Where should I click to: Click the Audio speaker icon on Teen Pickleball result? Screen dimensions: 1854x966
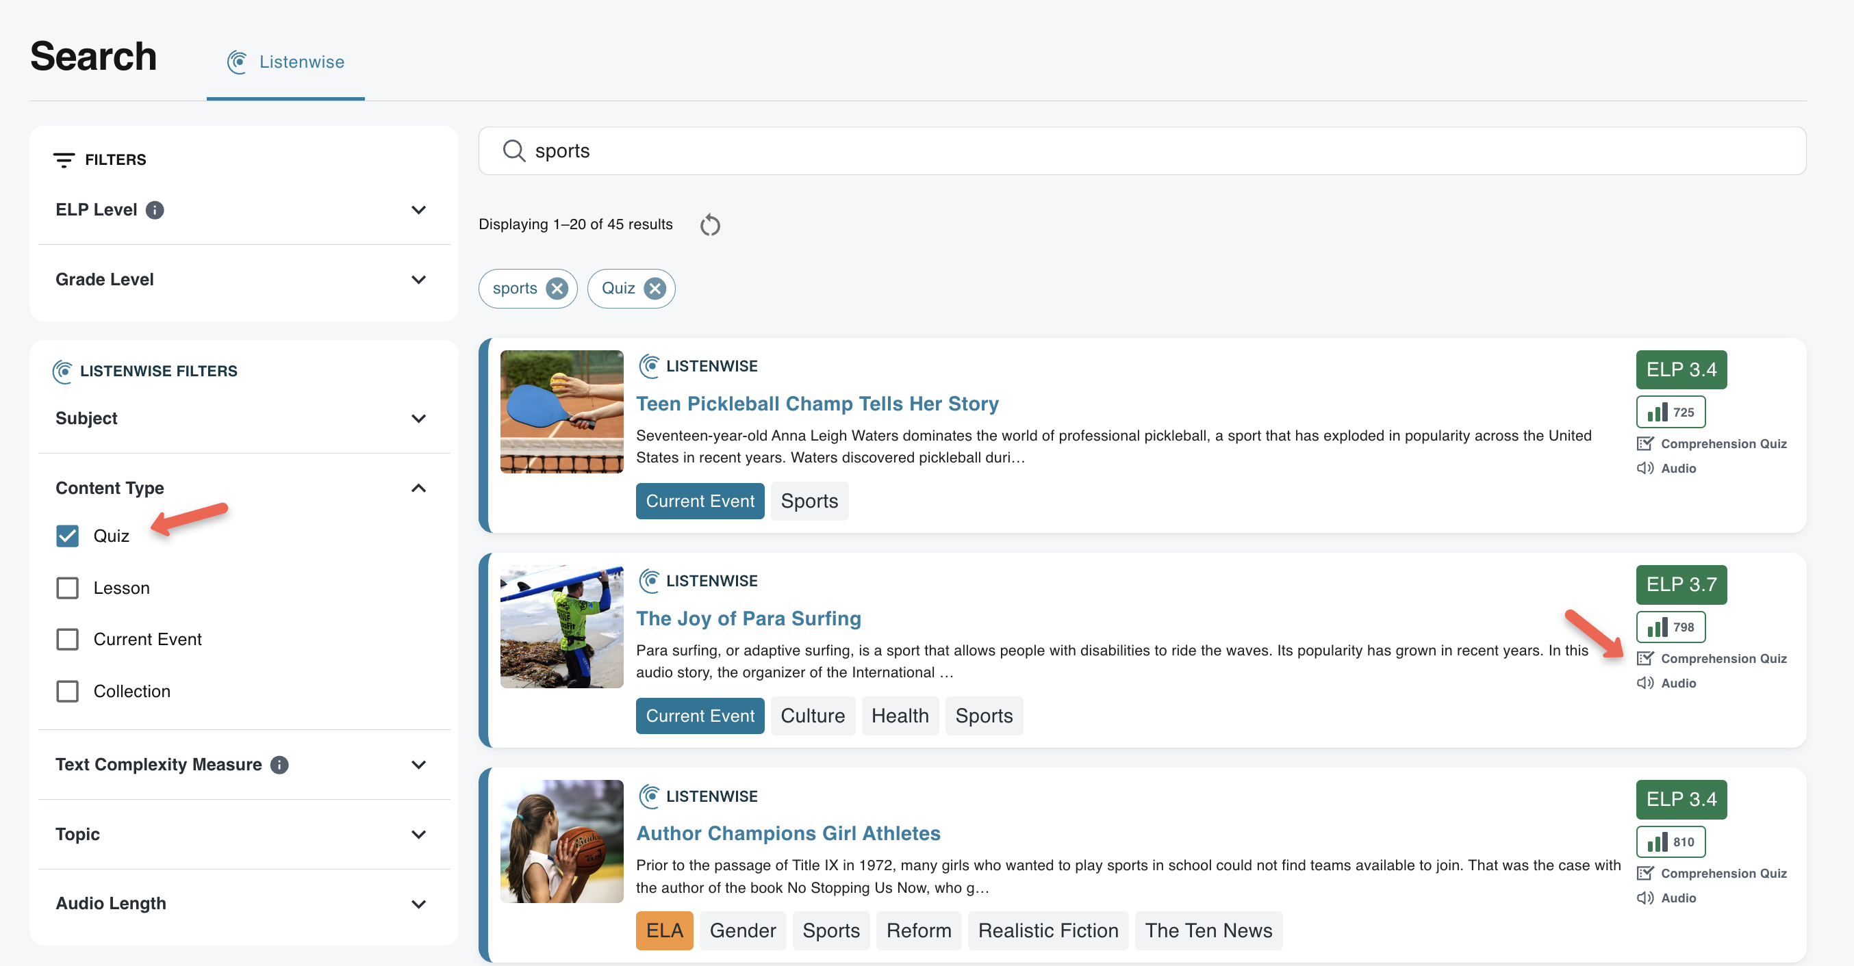coord(1645,467)
